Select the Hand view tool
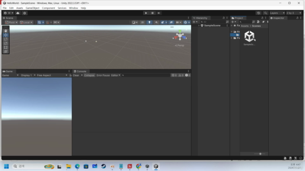This screenshot has width=305, height=171. [6, 31]
